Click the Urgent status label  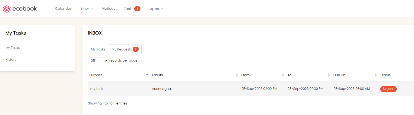tap(388, 89)
